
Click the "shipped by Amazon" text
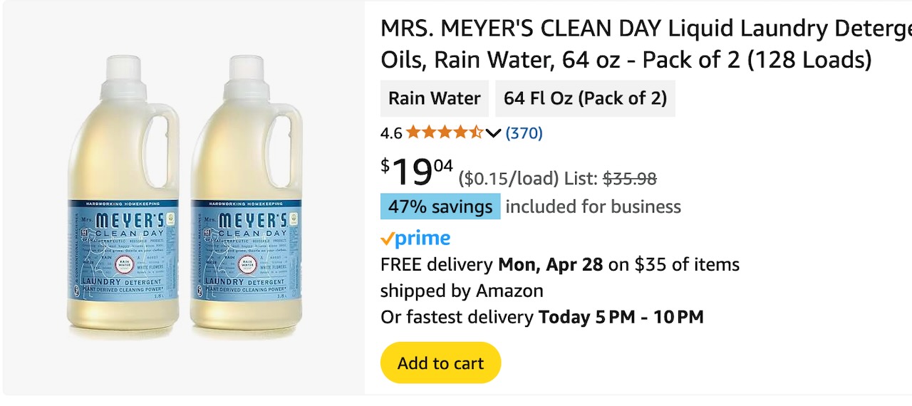point(462,291)
